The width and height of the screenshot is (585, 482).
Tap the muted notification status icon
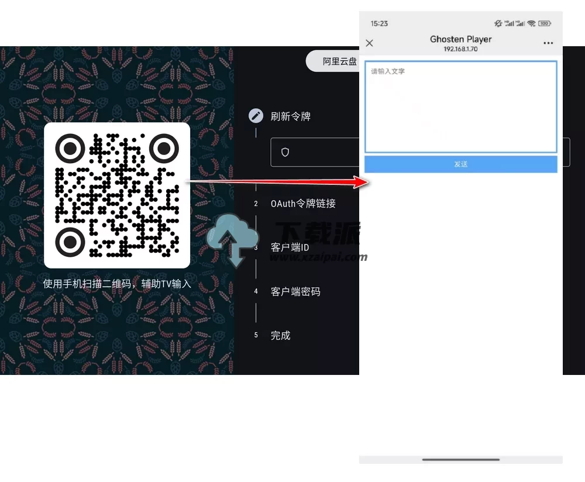[498, 23]
